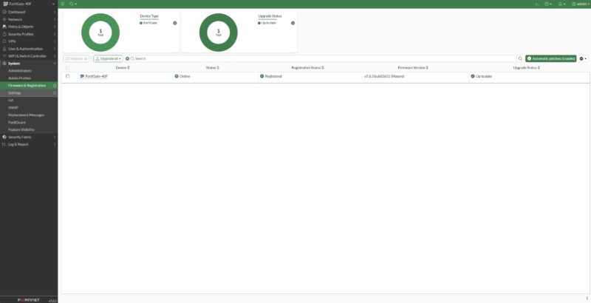Viewport: 591px width, 303px height.
Task: Click the System gear icon in sidebar
Action: coord(4,64)
